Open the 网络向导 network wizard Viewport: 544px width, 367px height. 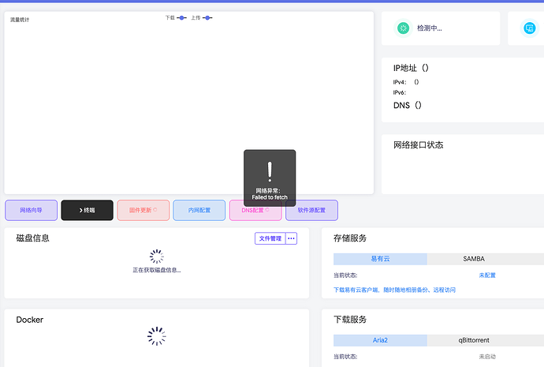point(32,210)
